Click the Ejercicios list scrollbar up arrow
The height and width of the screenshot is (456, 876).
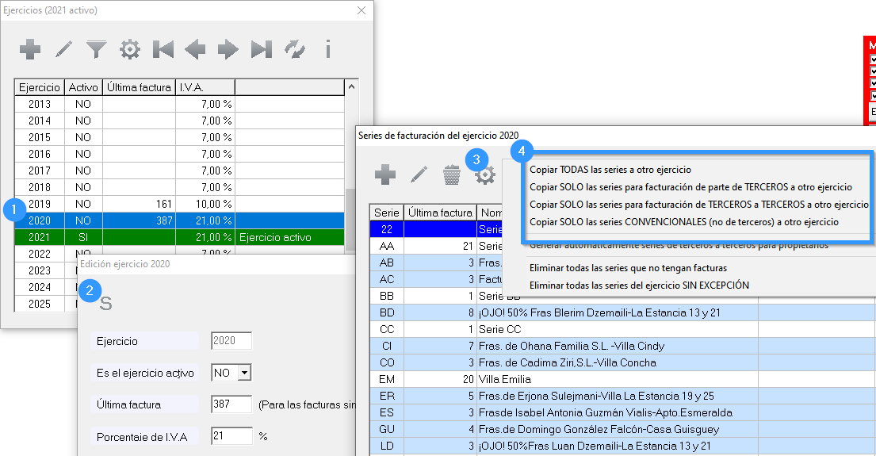[x=351, y=86]
